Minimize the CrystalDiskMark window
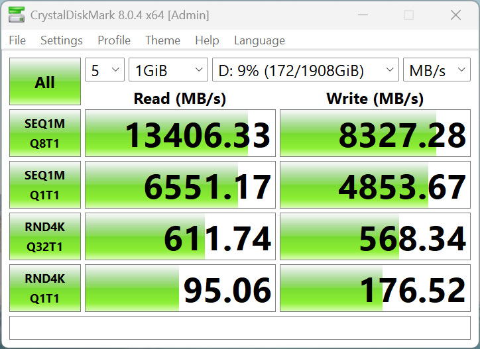Screen dimensions: 480x349 coord(362,15)
